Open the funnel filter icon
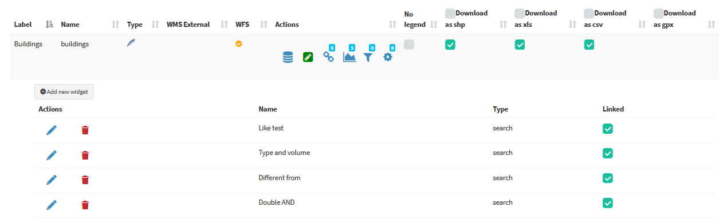 tap(368, 57)
